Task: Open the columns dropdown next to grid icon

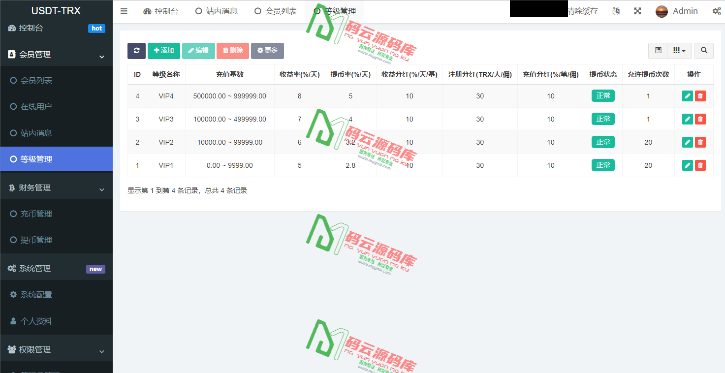Action: click(679, 51)
